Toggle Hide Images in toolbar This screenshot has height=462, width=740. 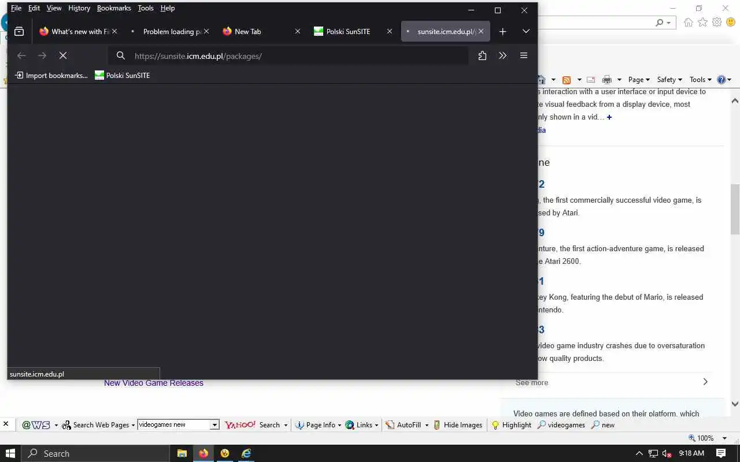pyautogui.click(x=458, y=425)
